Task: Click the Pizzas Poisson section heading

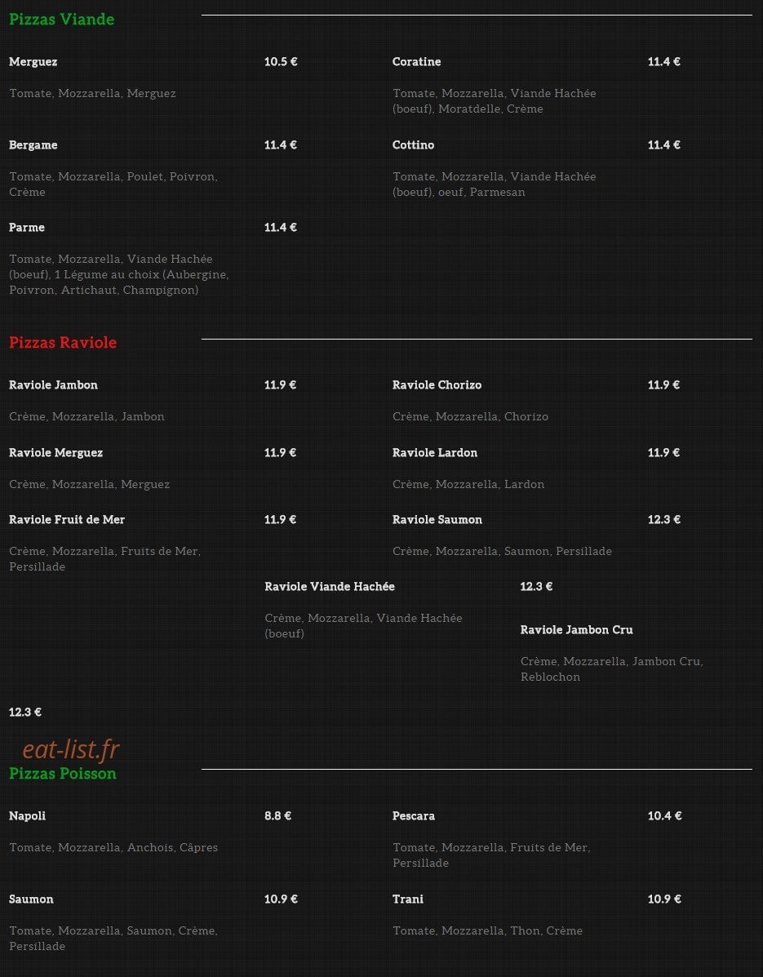Action: pyautogui.click(x=63, y=773)
